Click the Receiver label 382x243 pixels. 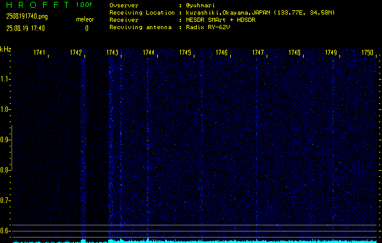tap(124, 20)
